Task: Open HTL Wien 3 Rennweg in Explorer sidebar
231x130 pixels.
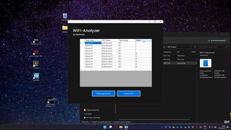Action: (x=93, y=118)
